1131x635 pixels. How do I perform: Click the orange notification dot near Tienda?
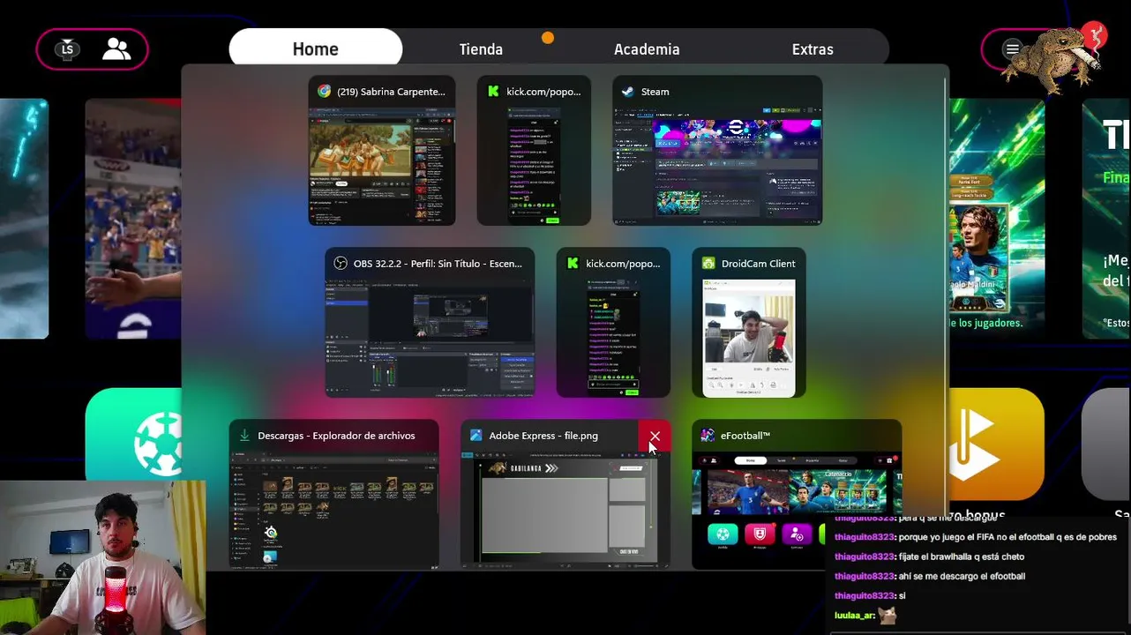548,37
